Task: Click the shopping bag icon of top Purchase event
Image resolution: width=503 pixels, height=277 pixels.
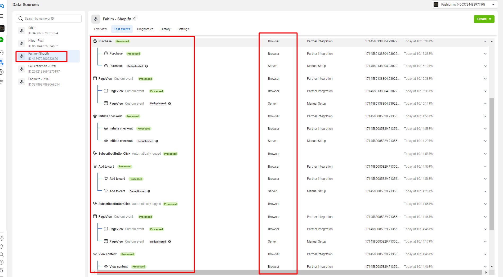Action: point(95,41)
